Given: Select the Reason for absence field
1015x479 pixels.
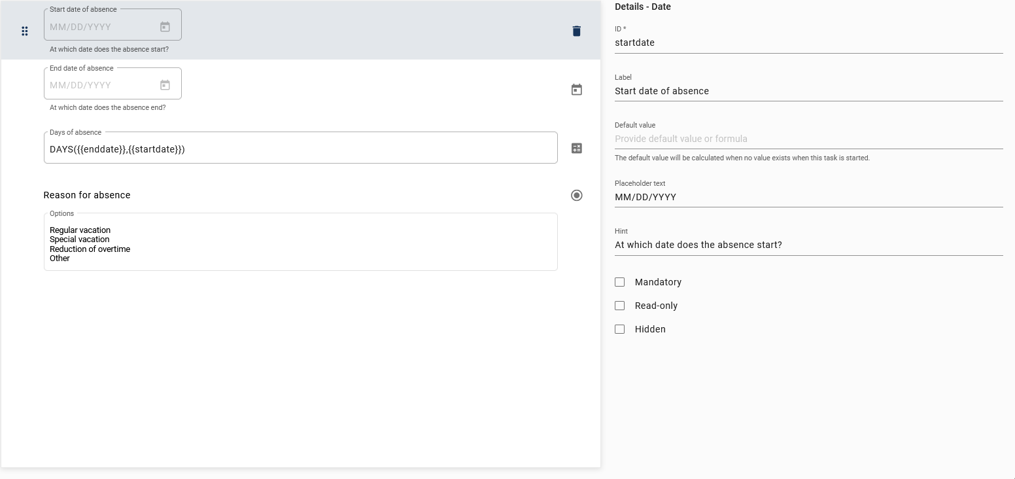Looking at the screenshot, I should 87,195.
